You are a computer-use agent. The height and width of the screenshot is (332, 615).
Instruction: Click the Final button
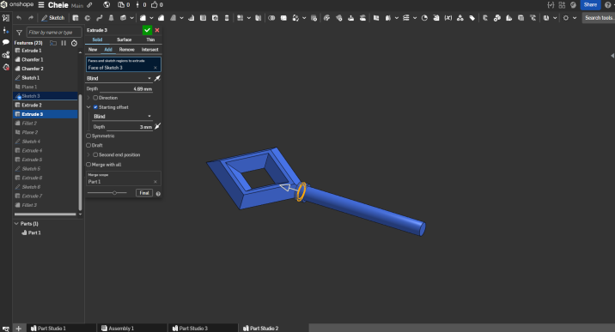(x=144, y=193)
